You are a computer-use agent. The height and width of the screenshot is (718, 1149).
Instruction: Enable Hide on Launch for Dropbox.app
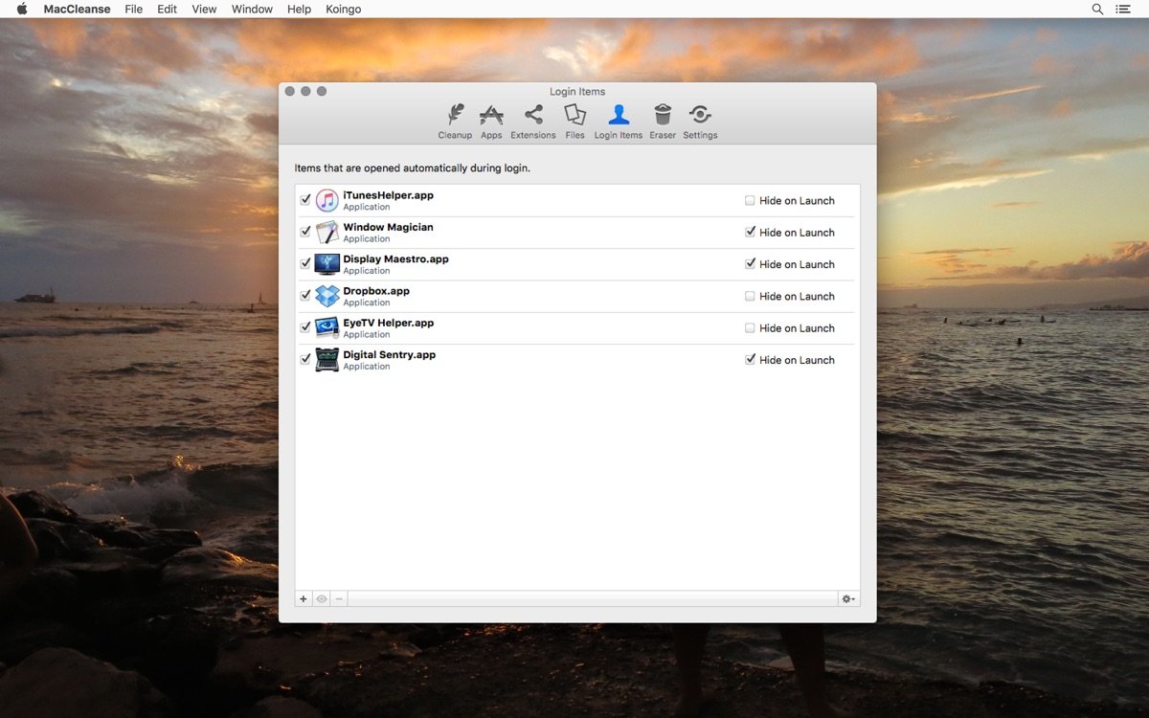[x=751, y=296]
